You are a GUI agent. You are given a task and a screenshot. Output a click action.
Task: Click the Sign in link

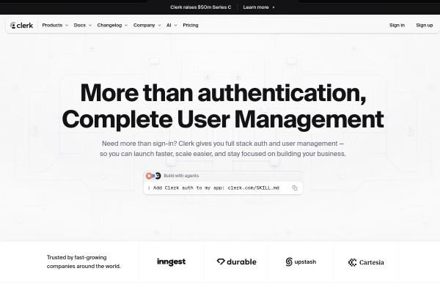[x=397, y=25]
